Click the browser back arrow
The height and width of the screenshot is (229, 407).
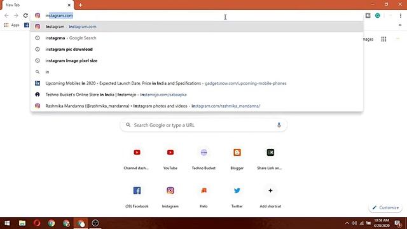[6, 15]
